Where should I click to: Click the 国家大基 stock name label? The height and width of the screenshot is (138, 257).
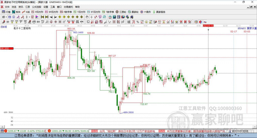coord(252,28)
